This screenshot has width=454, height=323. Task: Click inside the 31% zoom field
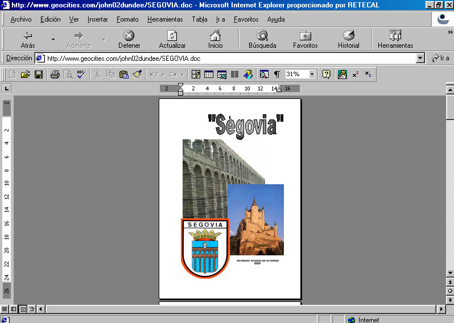coord(296,74)
